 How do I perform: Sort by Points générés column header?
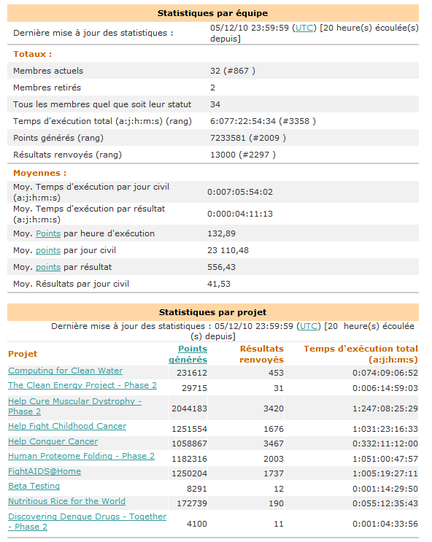click(188, 354)
